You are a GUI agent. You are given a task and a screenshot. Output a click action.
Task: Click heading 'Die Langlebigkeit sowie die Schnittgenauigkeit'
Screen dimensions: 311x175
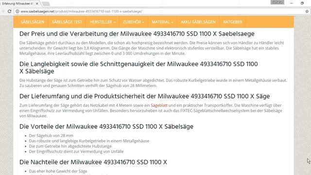point(138,68)
